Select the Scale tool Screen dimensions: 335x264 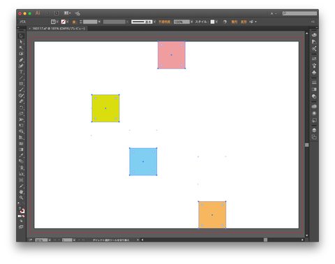[x=21, y=114]
